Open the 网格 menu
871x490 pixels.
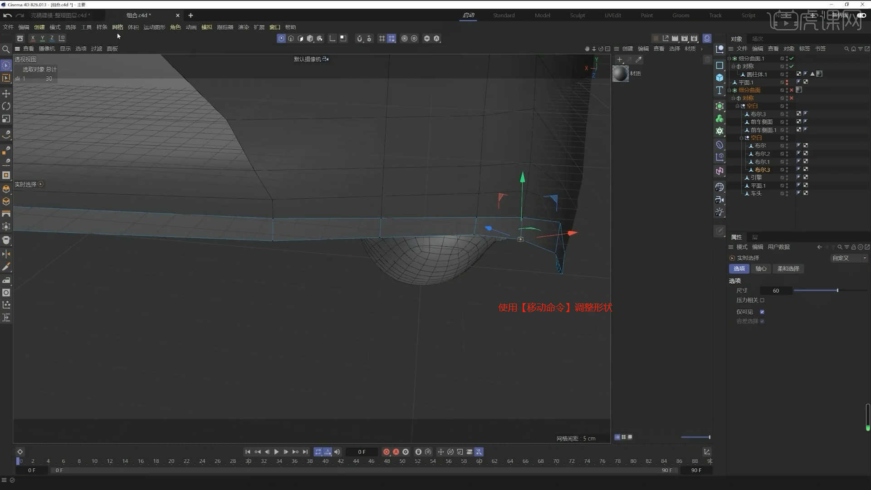(117, 27)
